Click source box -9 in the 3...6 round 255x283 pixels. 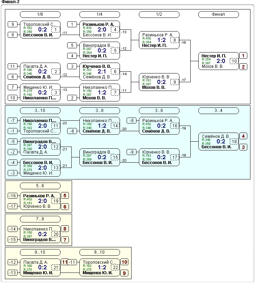pos(132,152)
